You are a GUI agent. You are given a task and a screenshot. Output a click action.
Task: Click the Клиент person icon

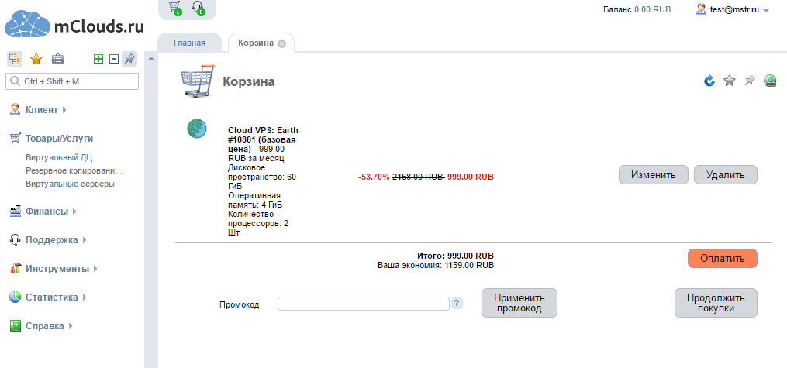[x=15, y=110]
